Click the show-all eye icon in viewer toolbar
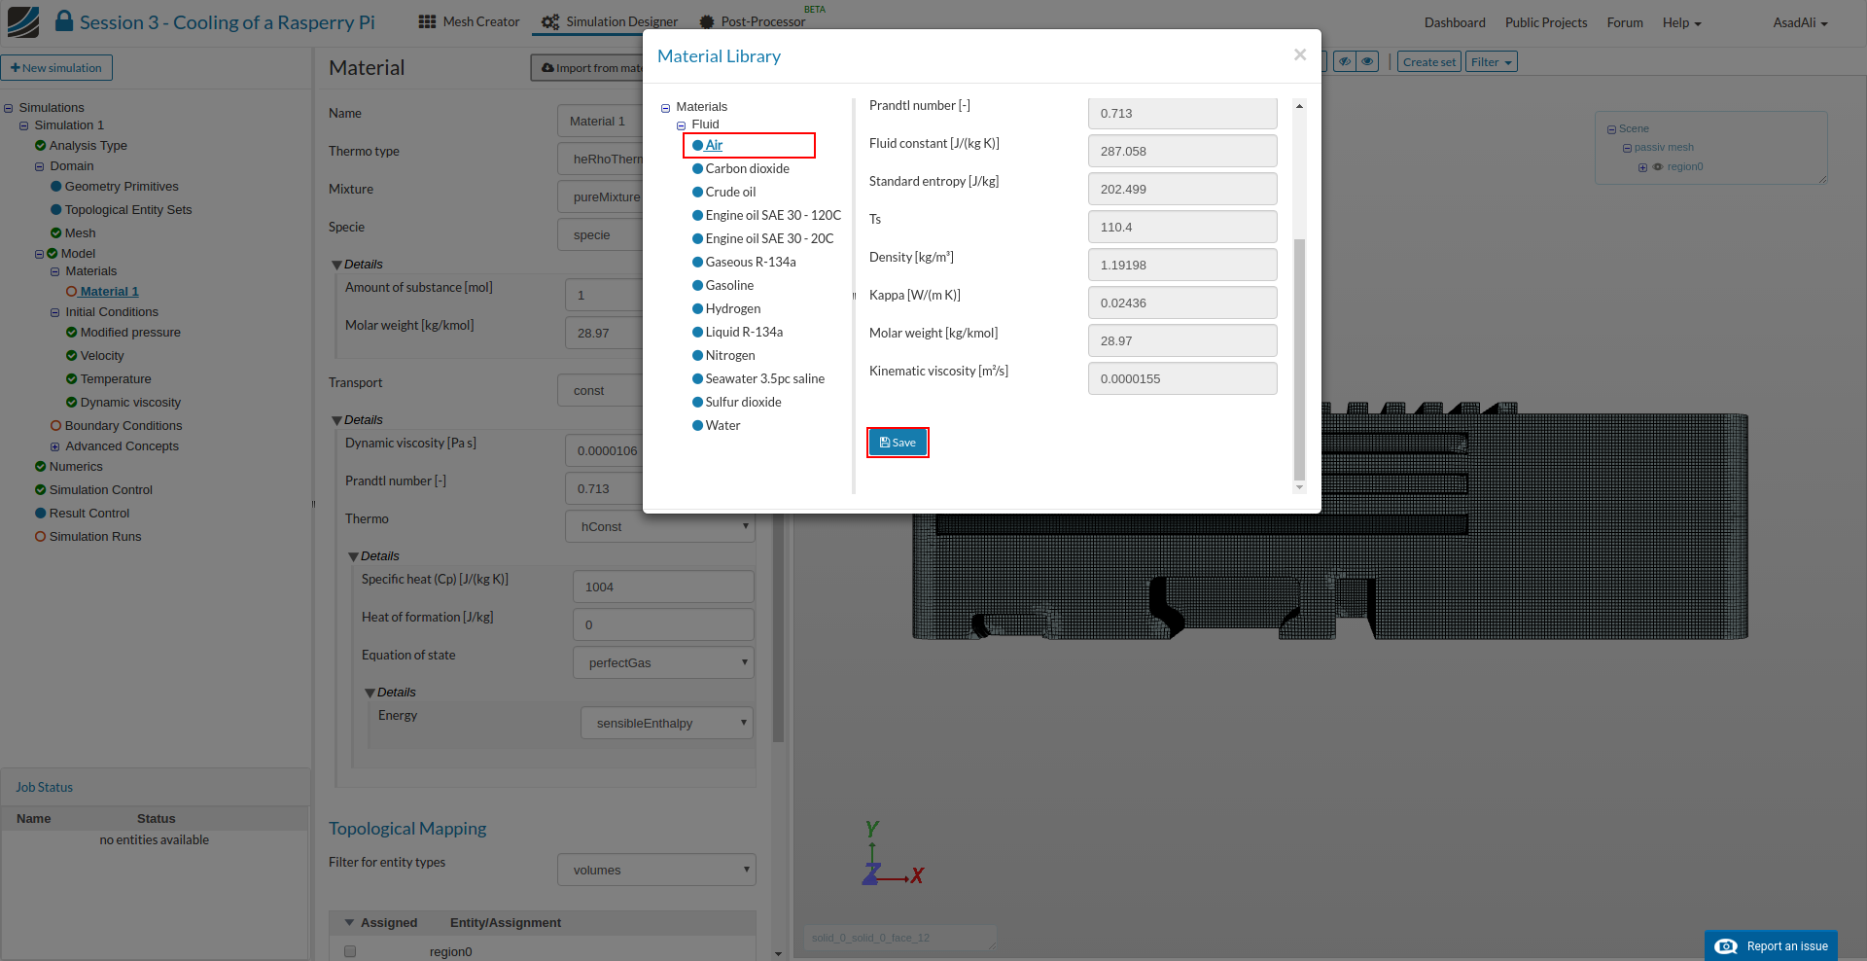Image resolution: width=1867 pixels, height=961 pixels. [x=1367, y=61]
